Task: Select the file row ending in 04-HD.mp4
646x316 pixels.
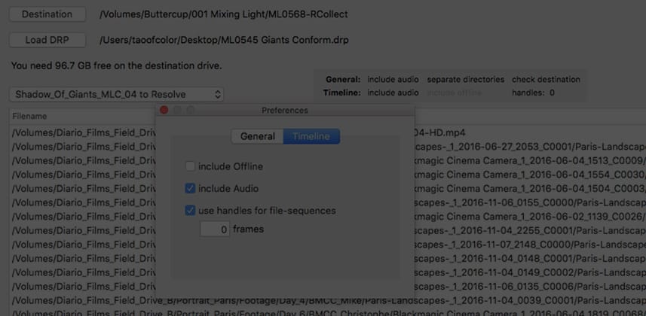Action: (x=328, y=133)
